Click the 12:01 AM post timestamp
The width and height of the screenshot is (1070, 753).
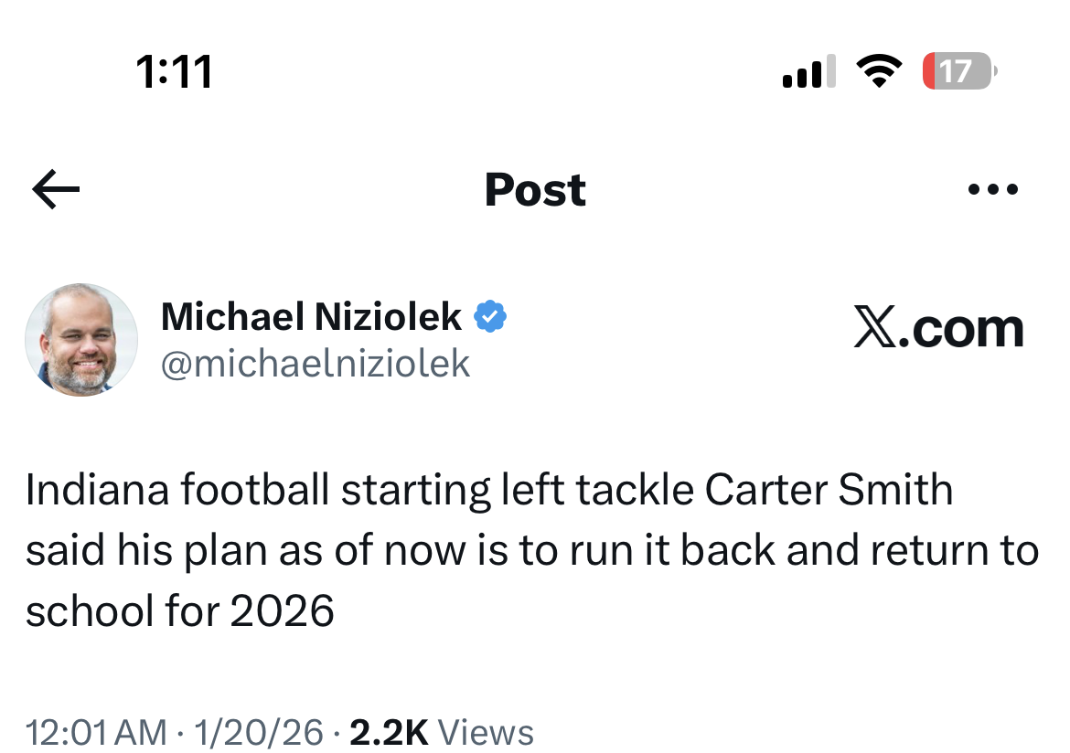tap(96, 733)
